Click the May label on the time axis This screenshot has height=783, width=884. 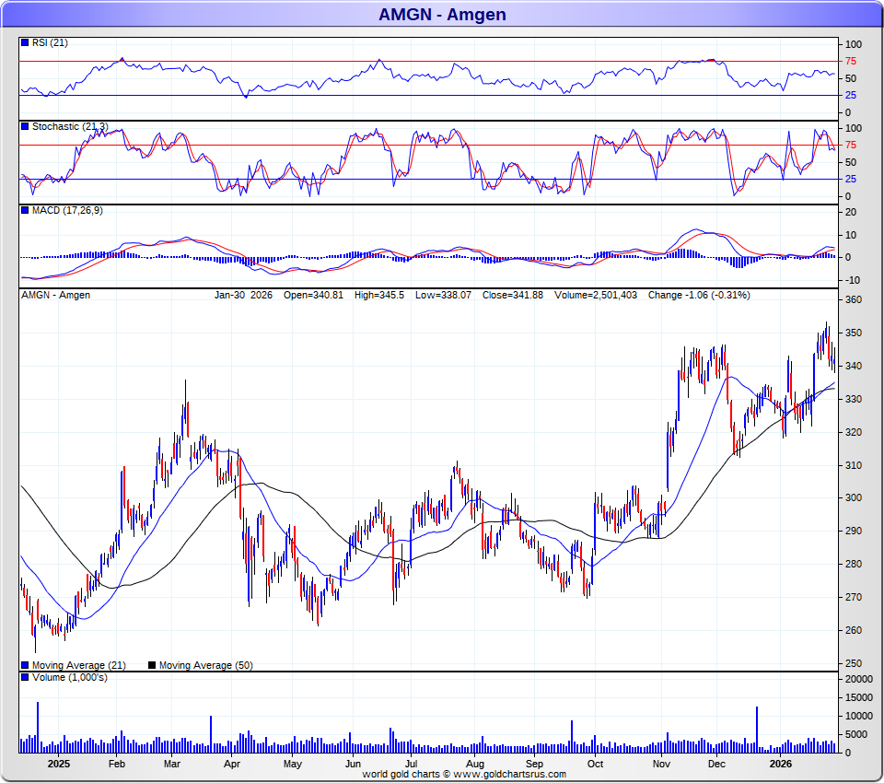tap(293, 764)
